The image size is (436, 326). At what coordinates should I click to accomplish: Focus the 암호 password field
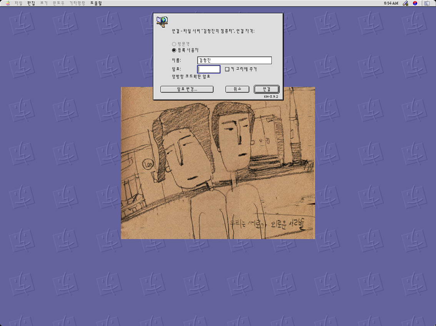point(209,69)
